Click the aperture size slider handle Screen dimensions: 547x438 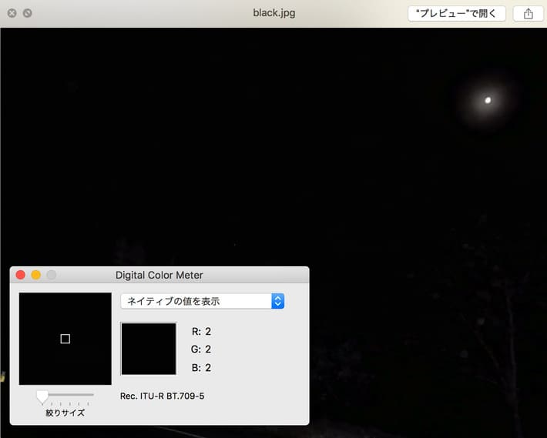tap(42, 396)
